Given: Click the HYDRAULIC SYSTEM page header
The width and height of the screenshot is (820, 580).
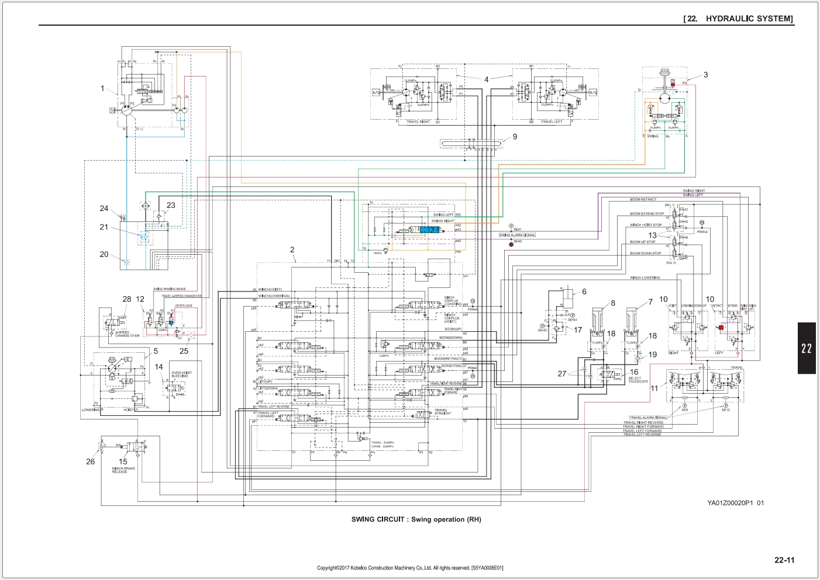Looking at the screenshot, I should click(x=738, y=19).
